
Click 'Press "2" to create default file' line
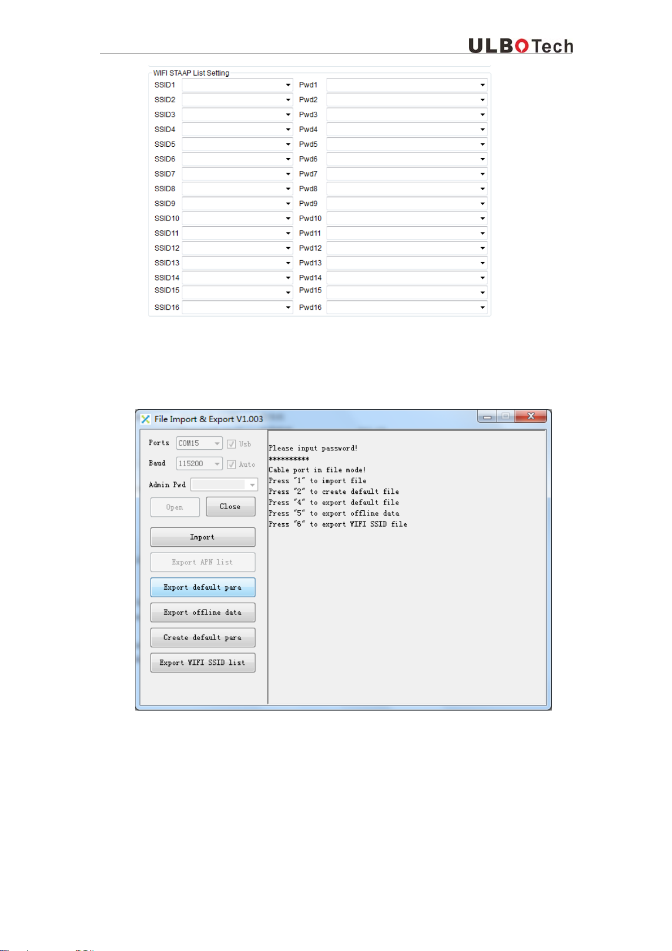click(334, 492)
